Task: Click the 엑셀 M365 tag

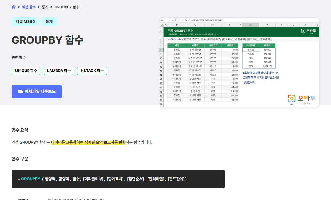Action: pyautogui.click(x=25, y=22)
